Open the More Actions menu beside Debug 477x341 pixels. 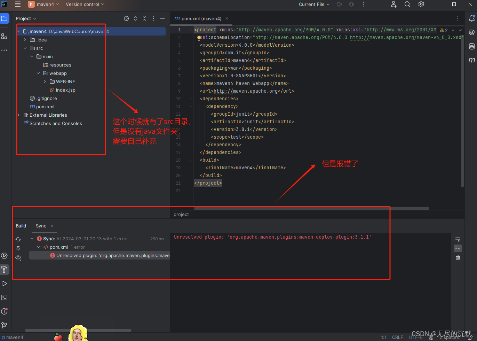tap(363, 4)
